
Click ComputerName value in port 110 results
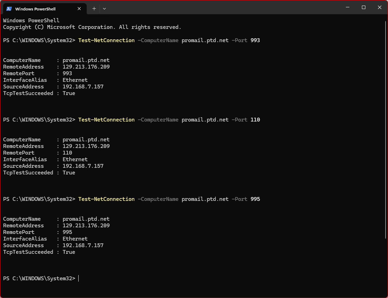pyautogui.click(x=86, y=140)
